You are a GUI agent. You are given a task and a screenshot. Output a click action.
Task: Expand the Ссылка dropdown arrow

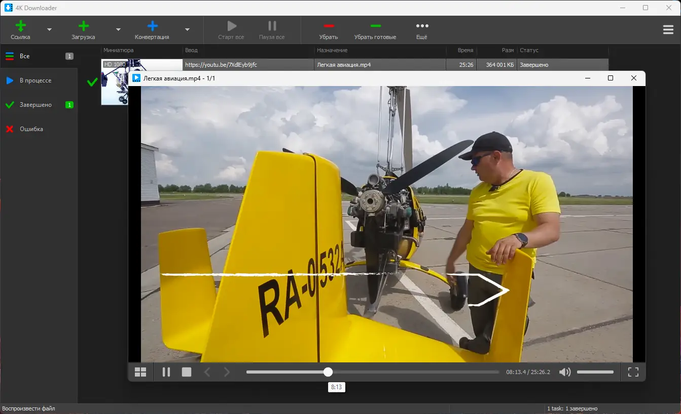(x=49, y=30)
